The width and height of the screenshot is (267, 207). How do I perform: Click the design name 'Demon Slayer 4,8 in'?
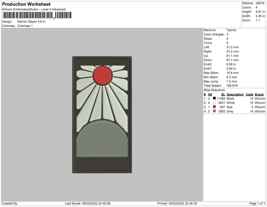(31, 21)
